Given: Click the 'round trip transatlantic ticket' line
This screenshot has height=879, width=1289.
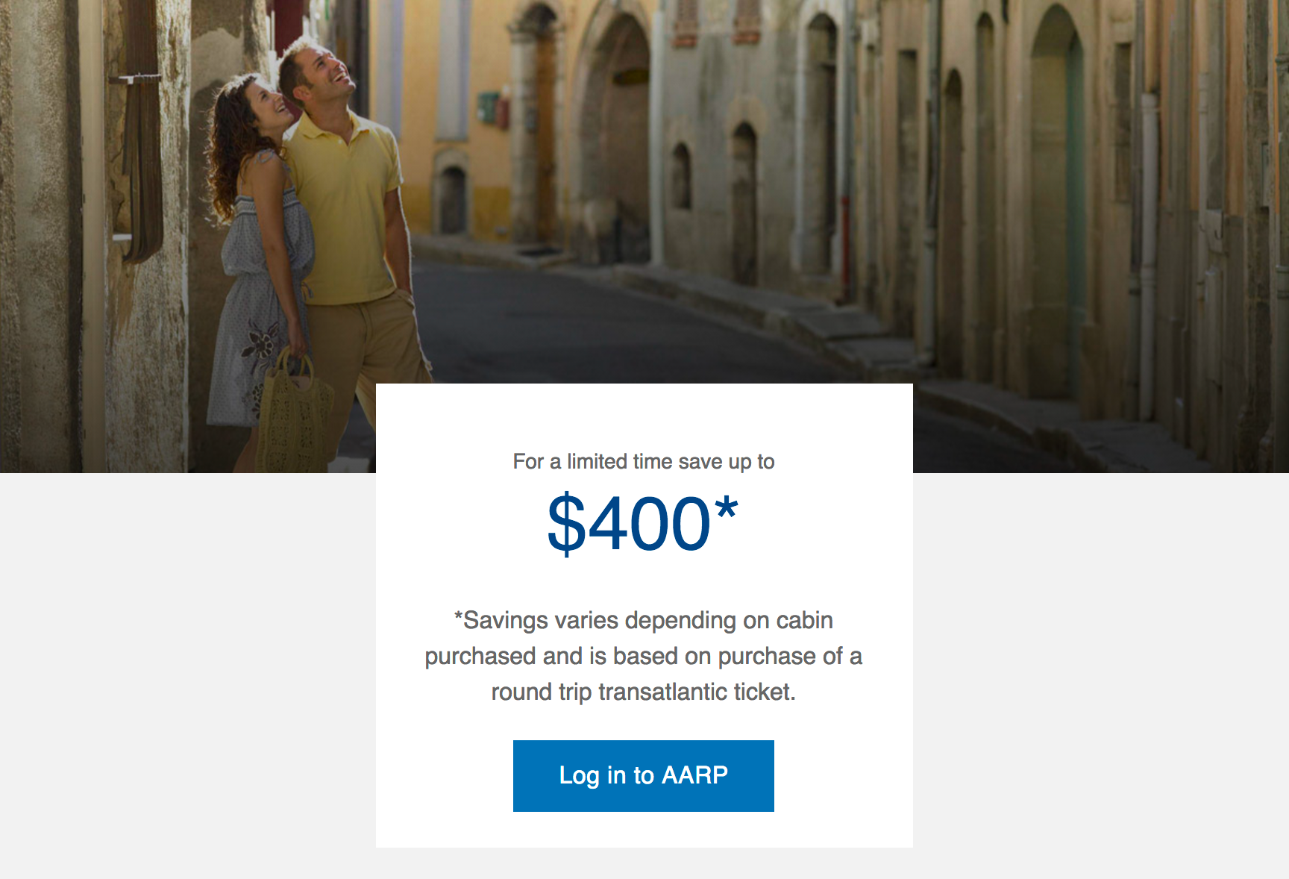Looking at the screenshot, I should 644,692.
